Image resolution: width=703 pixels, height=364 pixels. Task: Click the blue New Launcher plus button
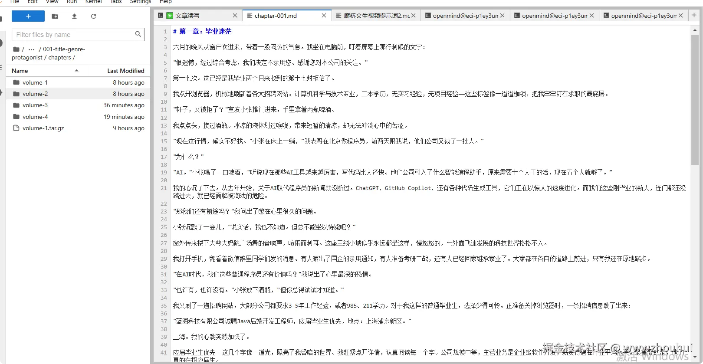point(28,16)
